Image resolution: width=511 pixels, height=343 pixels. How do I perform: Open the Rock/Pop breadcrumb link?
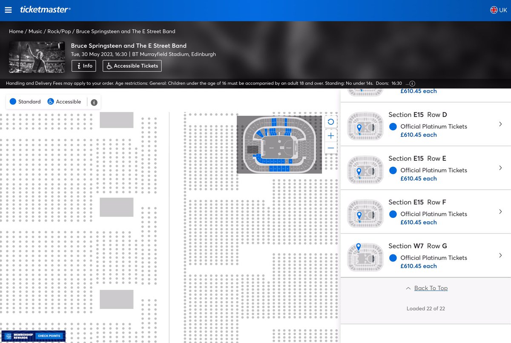[59, 31]
